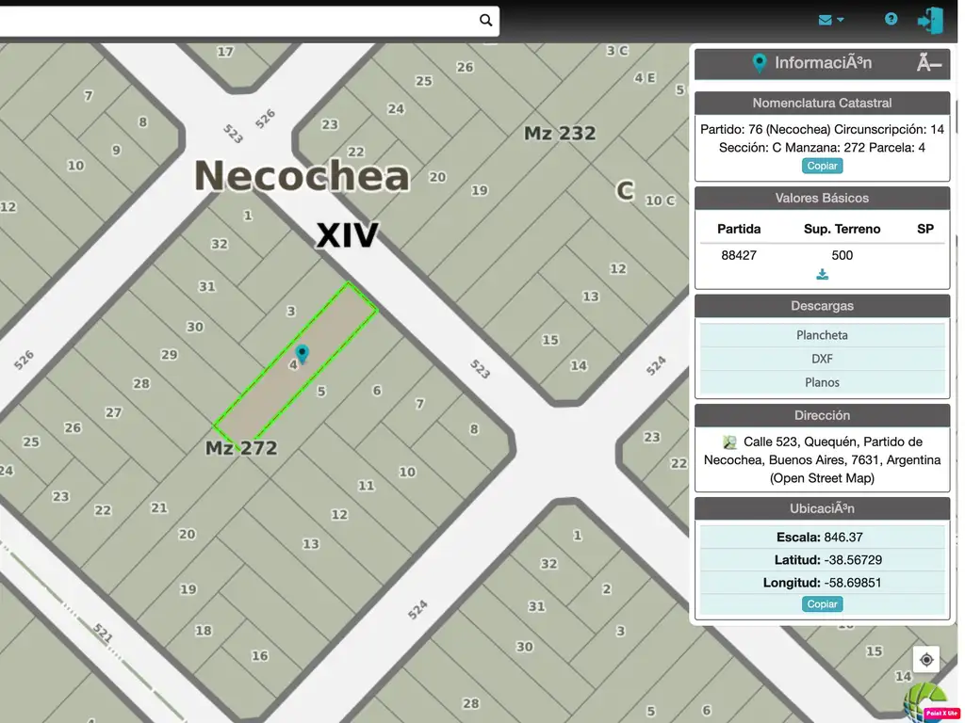Image resolution: width=965 pixels, height=723 pixels.
Task: Click the login door icon
Action: tap(930, 20)
